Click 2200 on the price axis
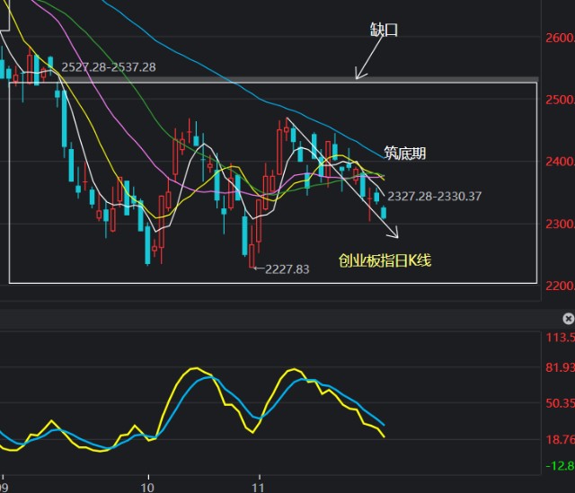Screen dimensions: 575x493 (x=559, y=286)
